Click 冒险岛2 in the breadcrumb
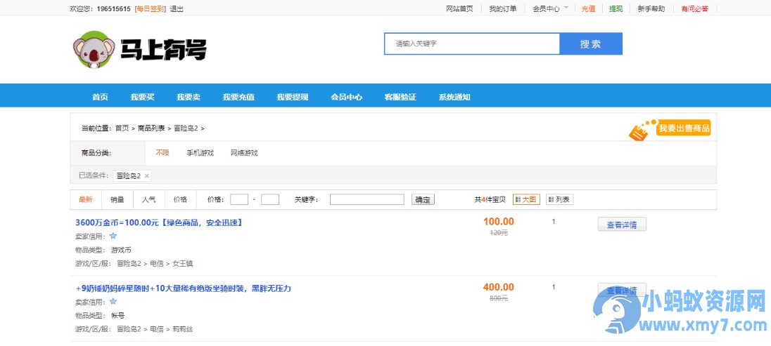Image resolution: width=771 pixels, height=346 pixels. (186, 128)
